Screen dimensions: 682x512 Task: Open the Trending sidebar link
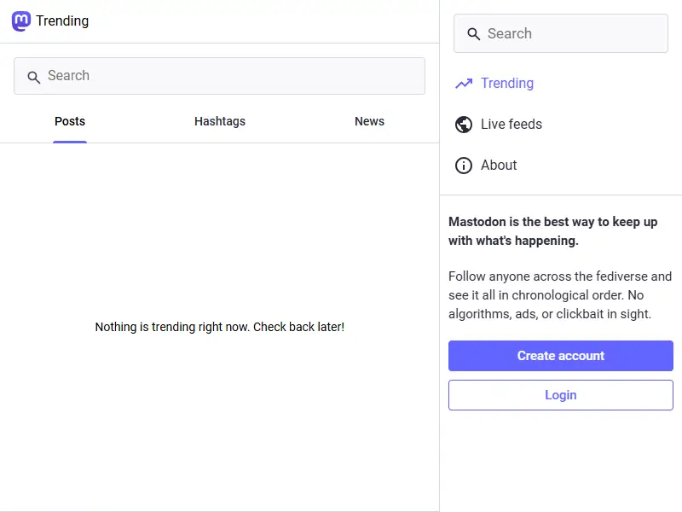[506, 83]
